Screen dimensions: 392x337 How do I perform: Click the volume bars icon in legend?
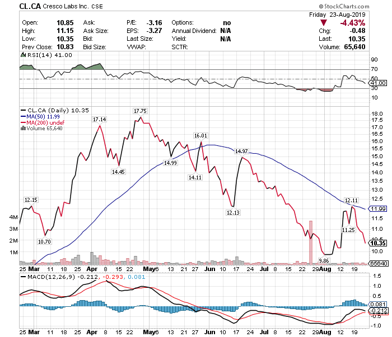24,128
